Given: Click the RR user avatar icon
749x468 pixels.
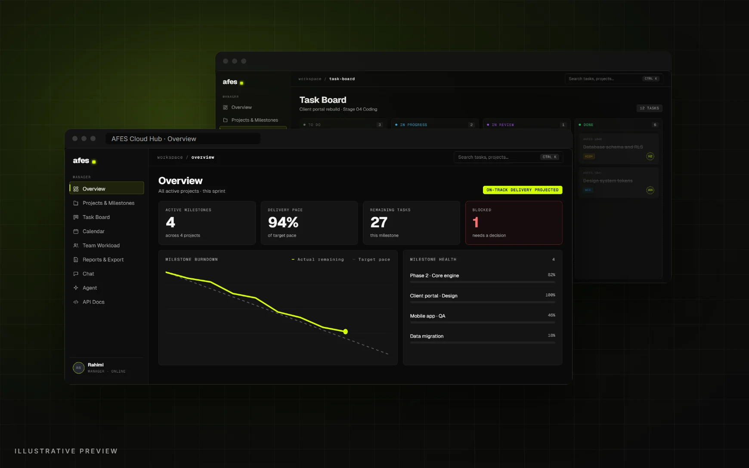Looking at the screenshot, I should (78, 368).
